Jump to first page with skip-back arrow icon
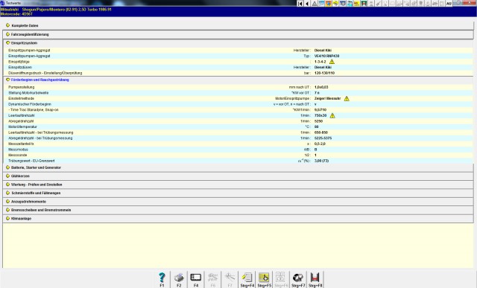Viewport: 477px width, 288px height. 300,3
